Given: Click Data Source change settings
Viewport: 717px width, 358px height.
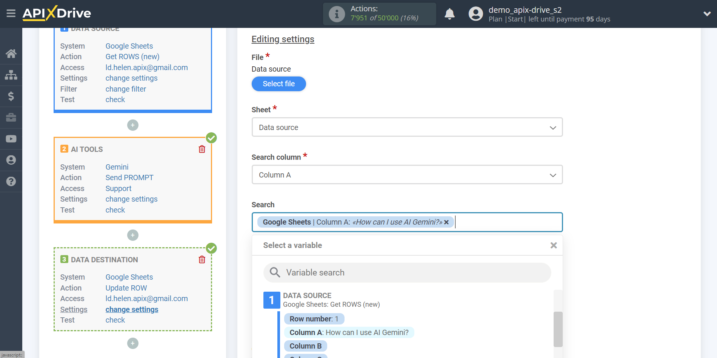Looking at the screenshot, I should click(x=131, y=78).
